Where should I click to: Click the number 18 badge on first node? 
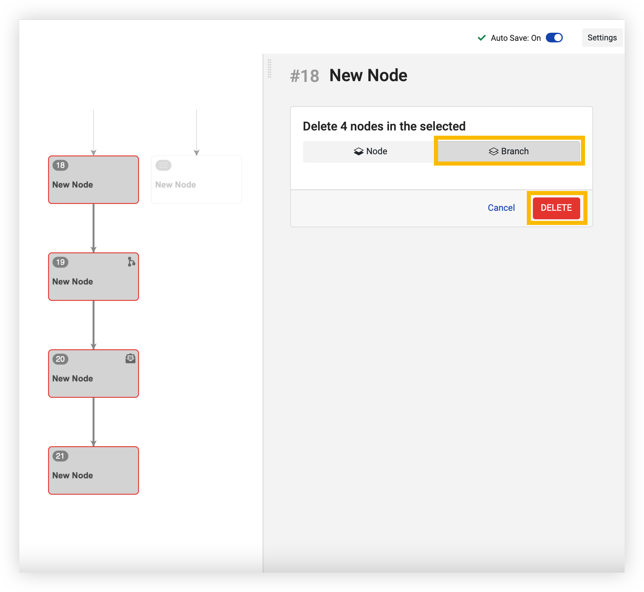tap(60, 165)
